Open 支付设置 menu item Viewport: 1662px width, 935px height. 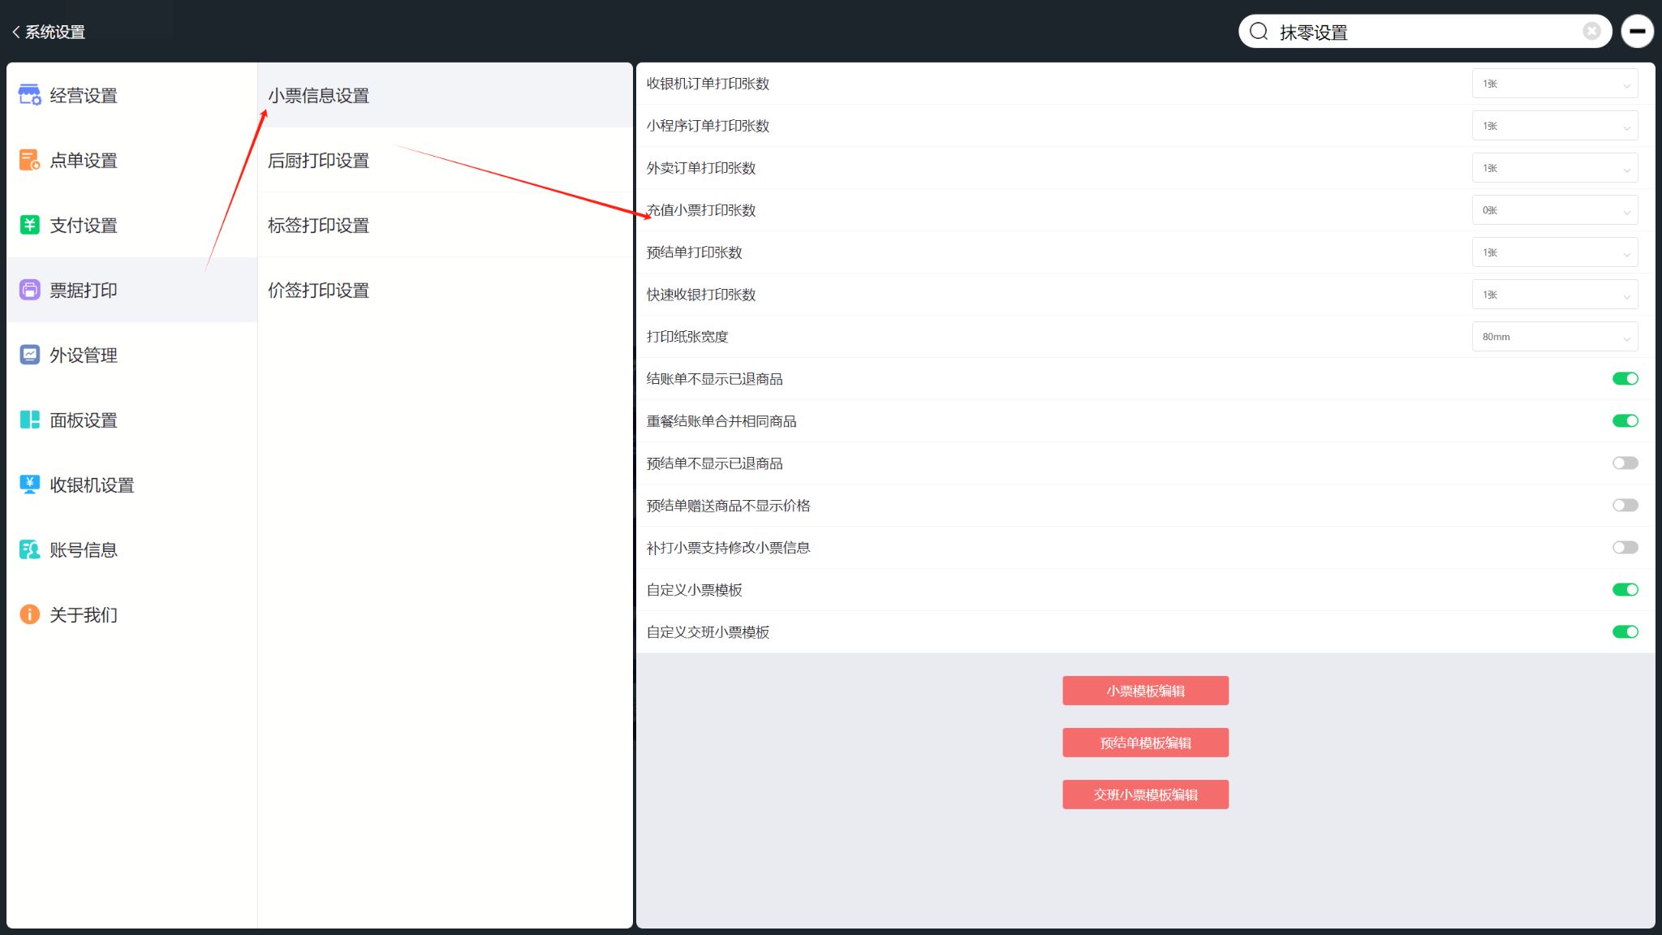(x=131, y=225)
